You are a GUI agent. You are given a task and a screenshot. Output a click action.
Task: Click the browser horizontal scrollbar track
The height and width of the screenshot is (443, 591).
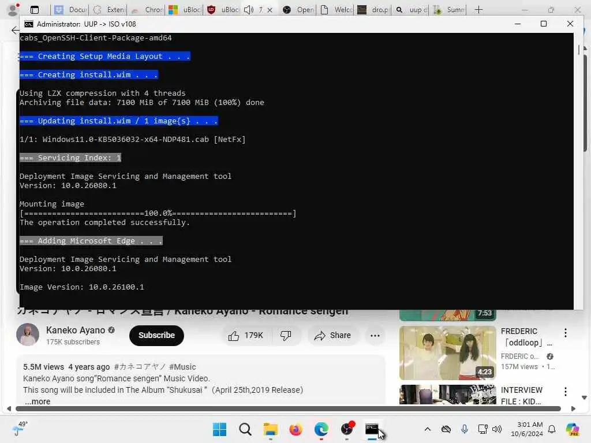[x=289, y=409]
